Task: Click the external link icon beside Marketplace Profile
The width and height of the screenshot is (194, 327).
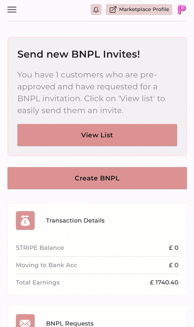Action: 113,9
